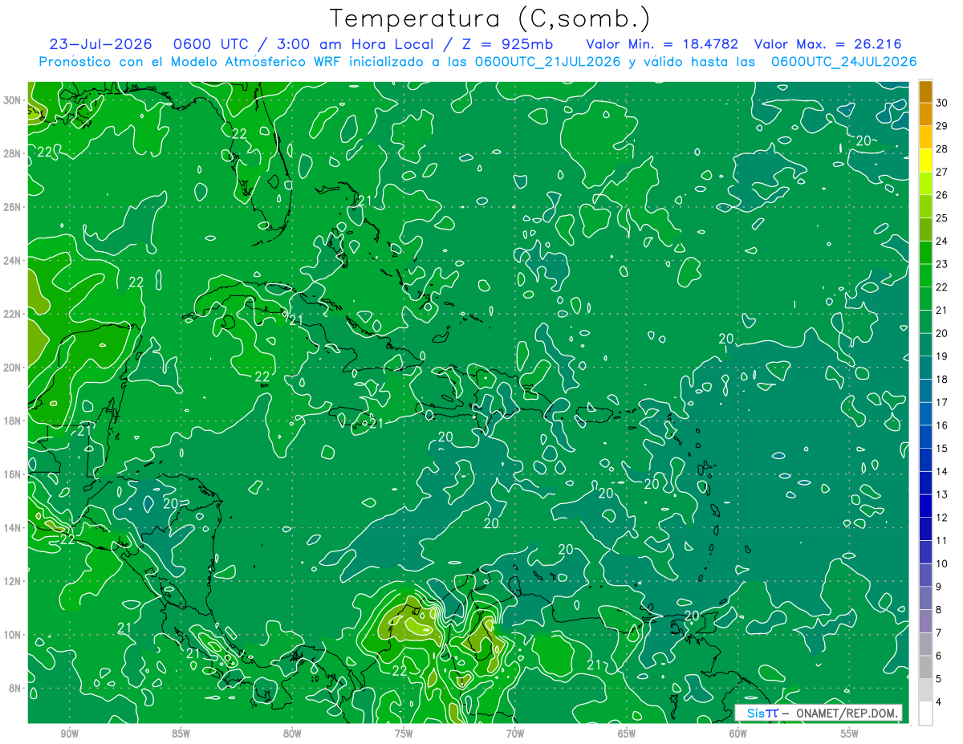Image resolution: width=963 pixels, height=744 pixels.
Task: Click the color scale label '26'
Action: pos(942,195)
